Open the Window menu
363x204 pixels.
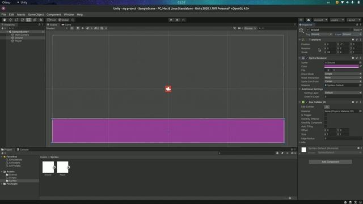[x=69, y=15]
